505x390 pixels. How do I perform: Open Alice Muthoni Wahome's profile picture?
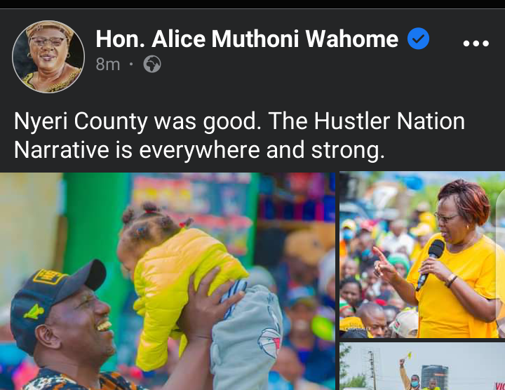[48, 57]
